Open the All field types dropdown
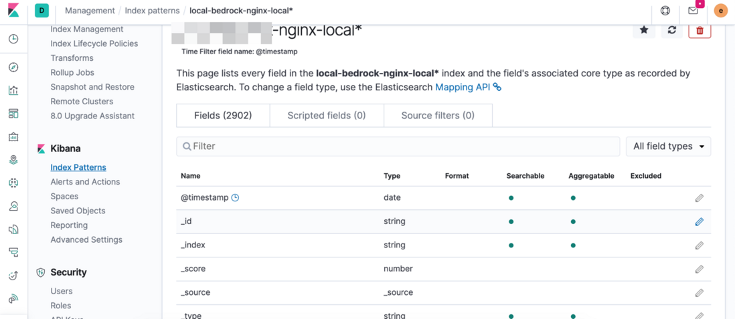The image size is (735, 319). 669,146
